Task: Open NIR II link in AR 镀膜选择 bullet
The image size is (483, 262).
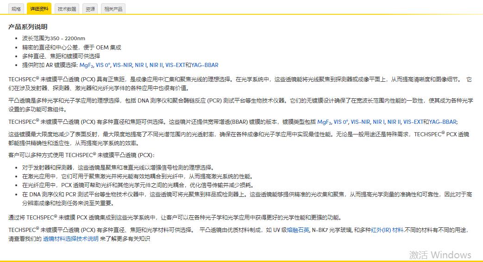Action: pos(156,65)
